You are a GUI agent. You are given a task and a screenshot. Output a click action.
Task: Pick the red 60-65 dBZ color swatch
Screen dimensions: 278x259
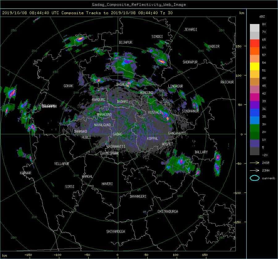pyautogui.click(x=255, y=43)
